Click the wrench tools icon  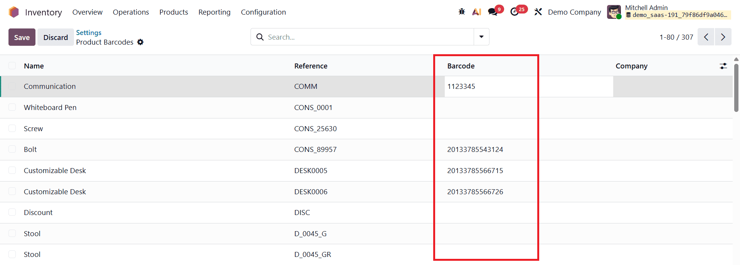(538, 12)
